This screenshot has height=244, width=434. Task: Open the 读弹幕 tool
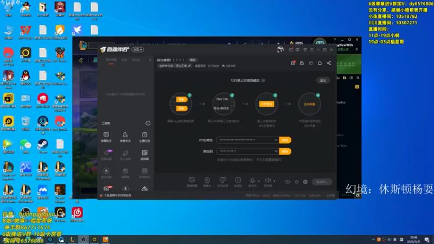click(x=144, y=155)
